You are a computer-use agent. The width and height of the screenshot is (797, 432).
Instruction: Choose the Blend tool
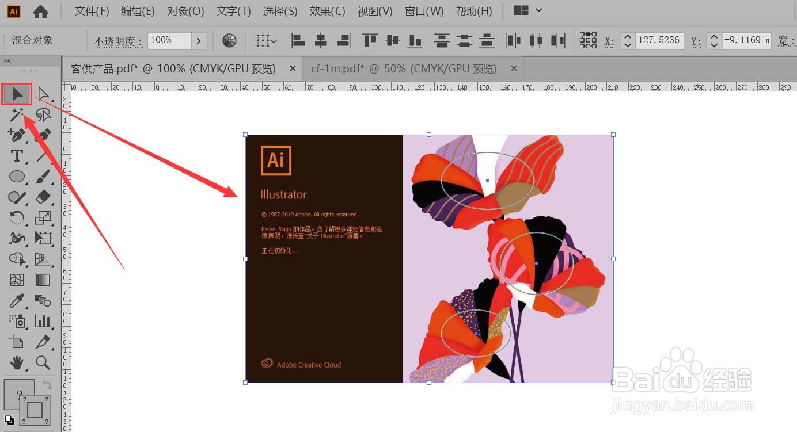click(x=43, y=300)
